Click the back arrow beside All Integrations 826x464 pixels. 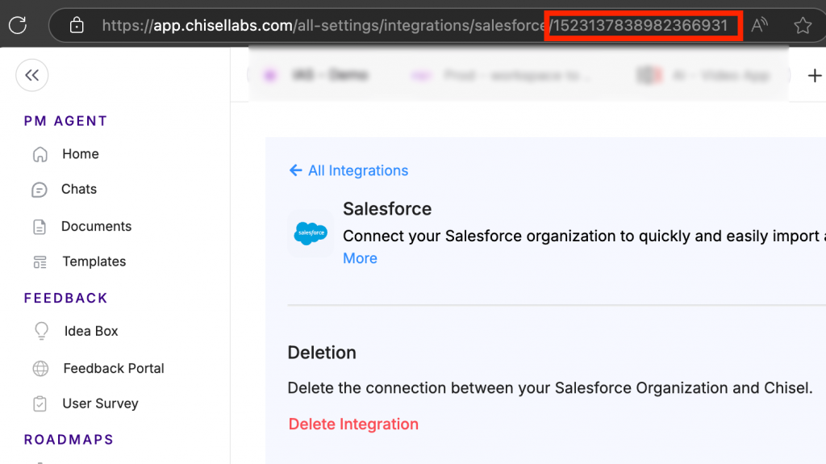[295, 170]
